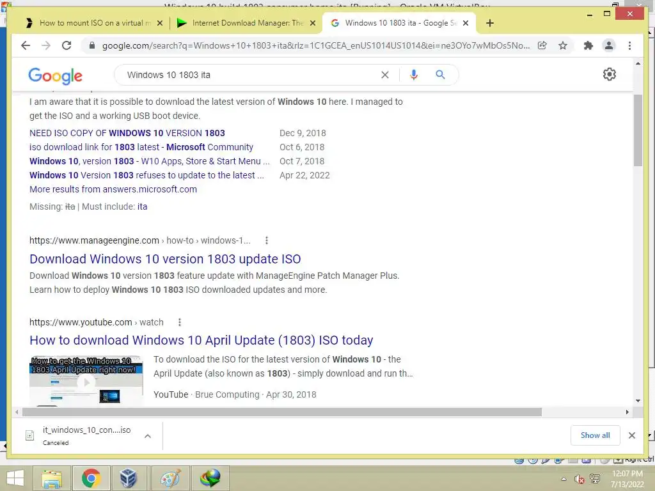Click Show all downloads button
This screenshot has height=491, width=655.
coord(595,435)
